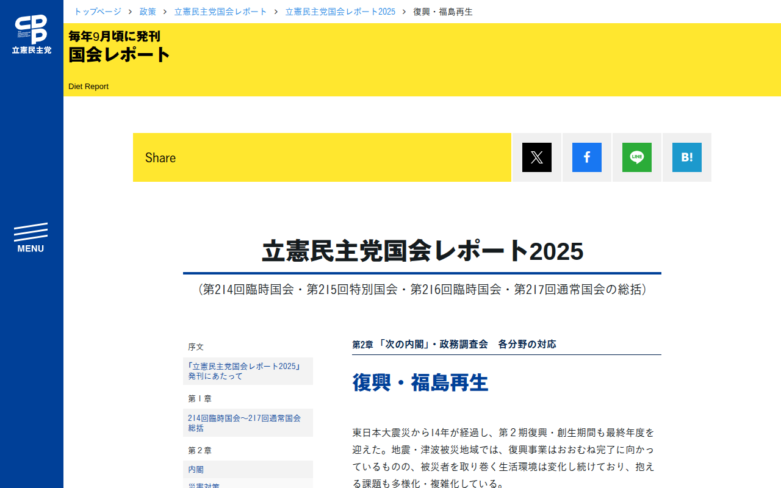Click the 復興・福島再生 breadcrumb text
Viewport: 781px width, 488px height.
[x=443, y=12]
